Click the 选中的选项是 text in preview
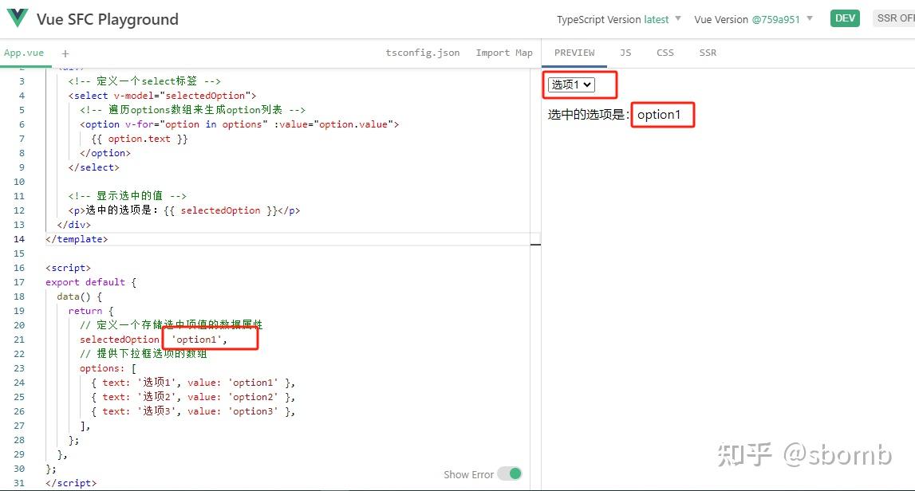 tap(588, 115)
